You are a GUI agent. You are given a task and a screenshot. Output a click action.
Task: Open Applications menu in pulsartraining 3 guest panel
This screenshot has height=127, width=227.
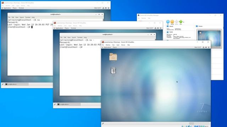106,47
